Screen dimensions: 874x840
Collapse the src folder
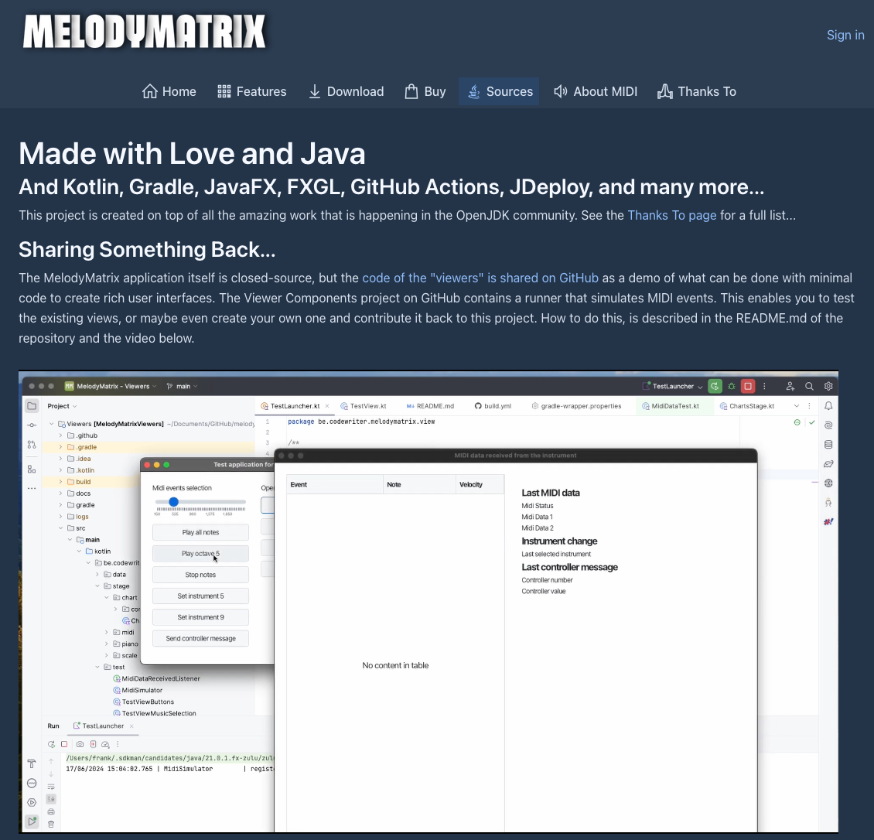click(x=61, y=528)
